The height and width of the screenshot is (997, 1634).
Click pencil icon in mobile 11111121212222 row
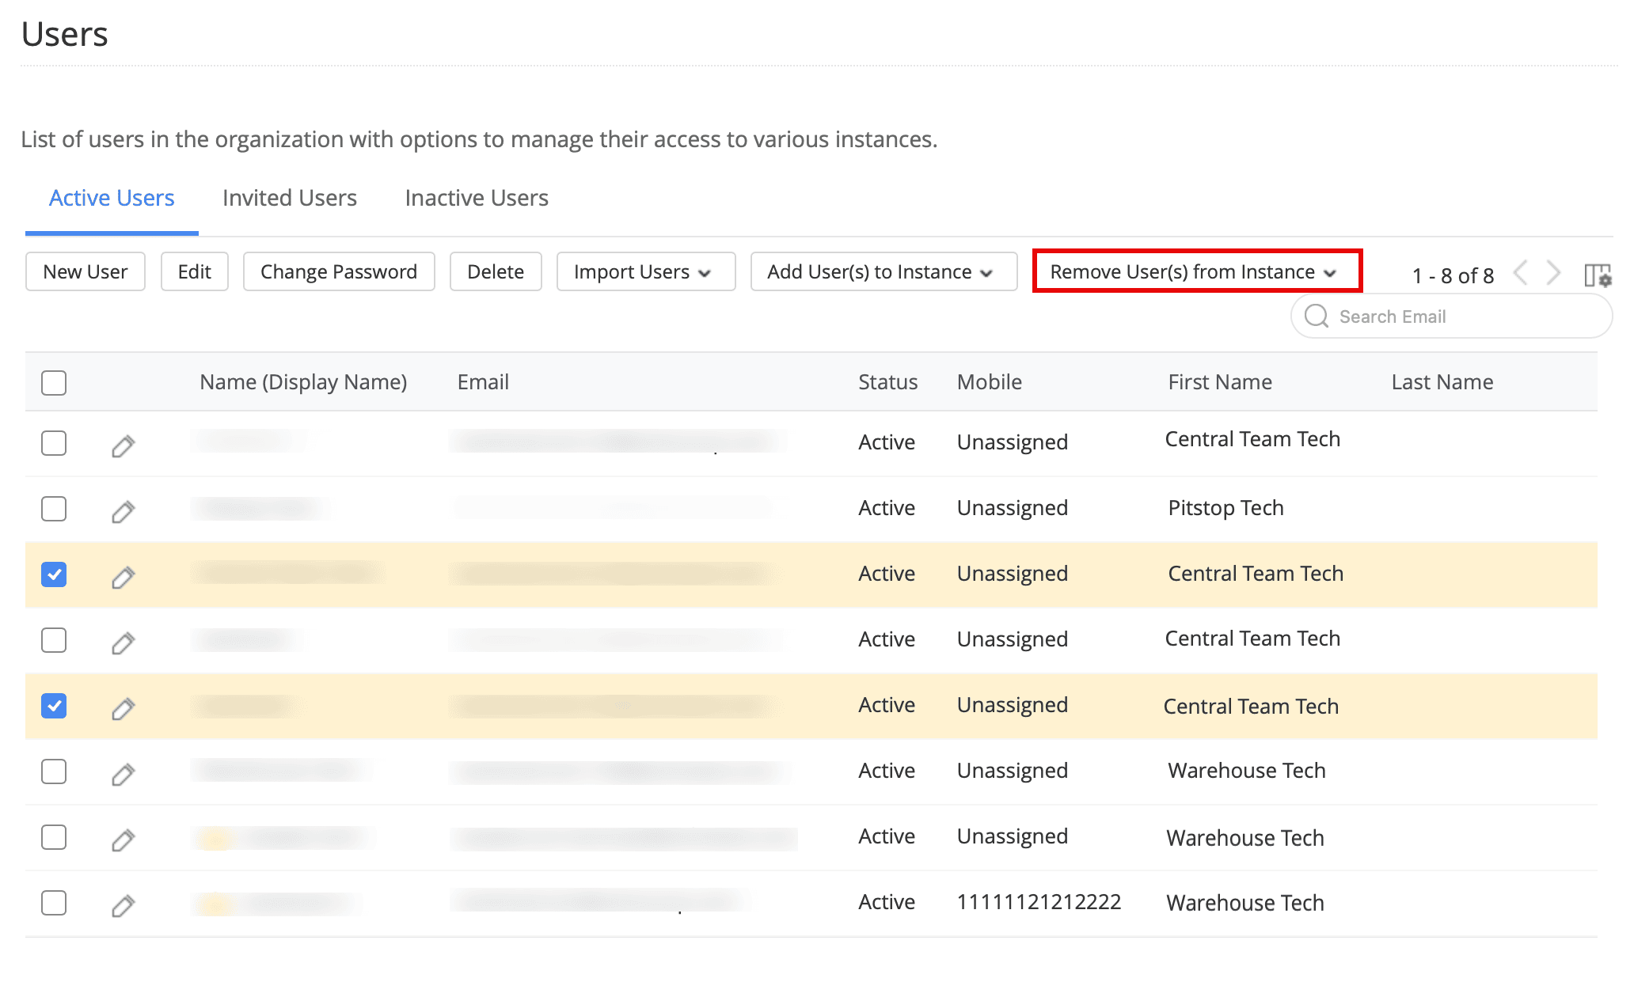pyautogui.click(x=123, y=905)
